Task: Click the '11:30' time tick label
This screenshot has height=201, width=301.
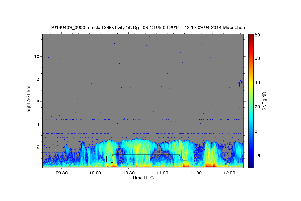Action: tap(196, 173)
